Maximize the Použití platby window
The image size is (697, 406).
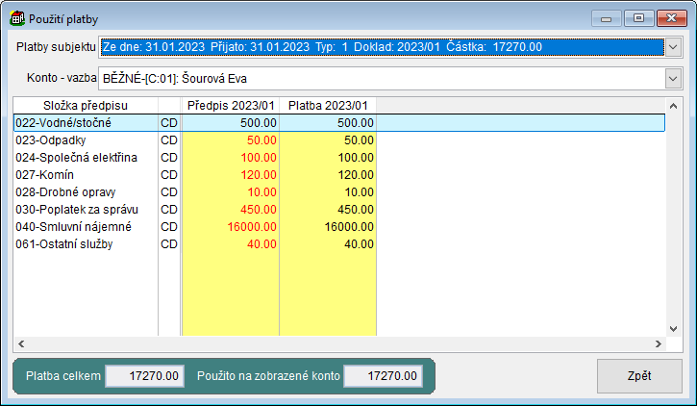[637, 17]
